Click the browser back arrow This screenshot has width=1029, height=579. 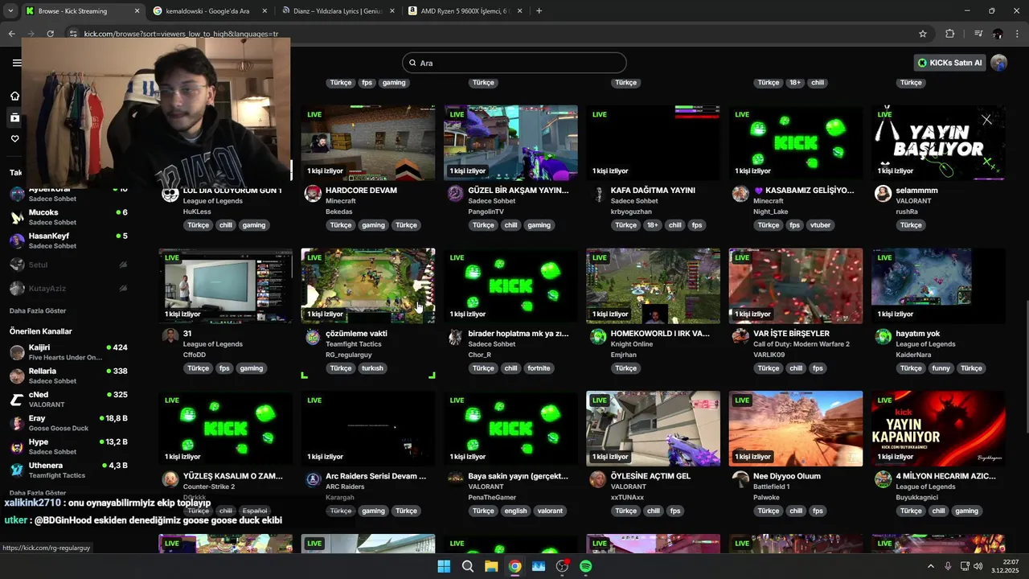11,34
